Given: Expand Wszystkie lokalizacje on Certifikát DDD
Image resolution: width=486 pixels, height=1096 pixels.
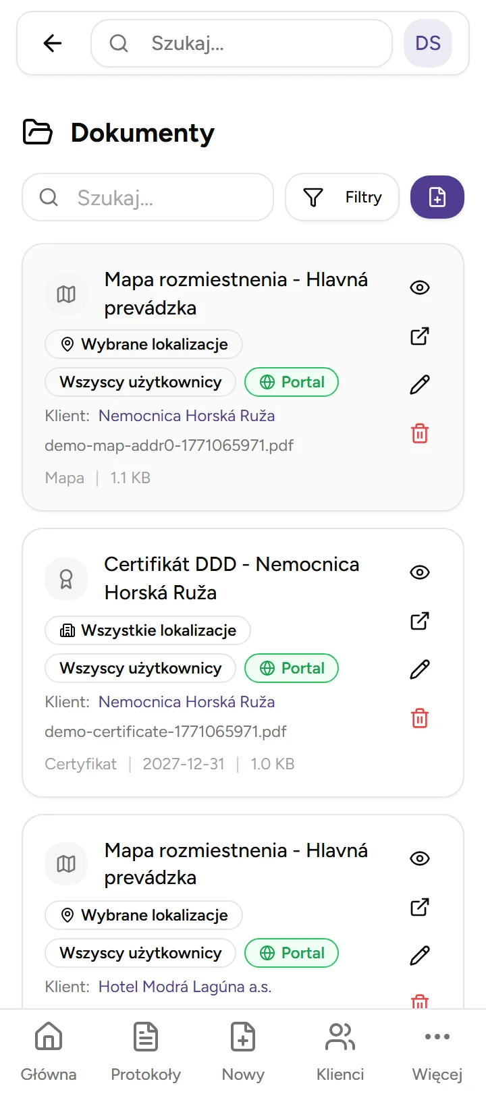Looking at the screenshot, I should 147,630.
